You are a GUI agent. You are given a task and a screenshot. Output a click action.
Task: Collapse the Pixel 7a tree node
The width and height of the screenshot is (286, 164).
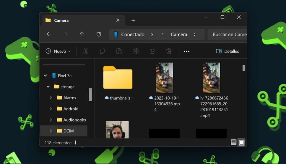[x=45, y=75]
